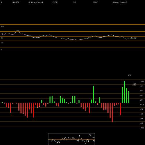Open the mini chart thumbnail at bottom

(72, 139)
